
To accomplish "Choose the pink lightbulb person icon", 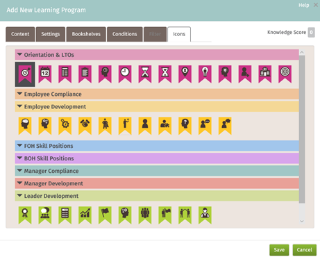I will tap(205, 74).
